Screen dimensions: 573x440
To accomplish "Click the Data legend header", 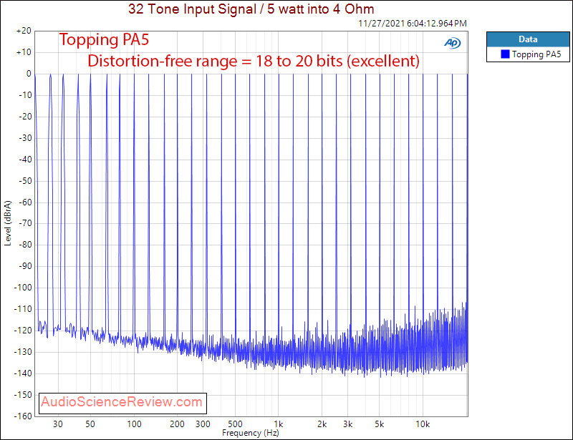I will pos(528,39).
